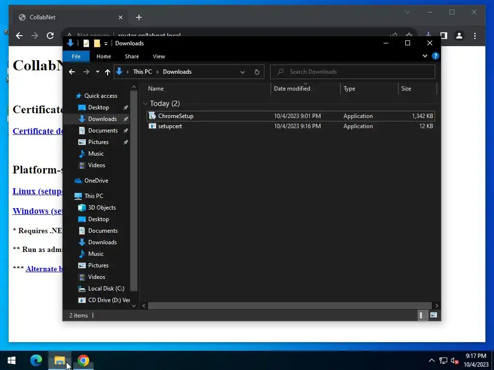The height and width of the screenshot is (370, 494).
Task: Open the Share ribbon tab
Action: (132, 56)
